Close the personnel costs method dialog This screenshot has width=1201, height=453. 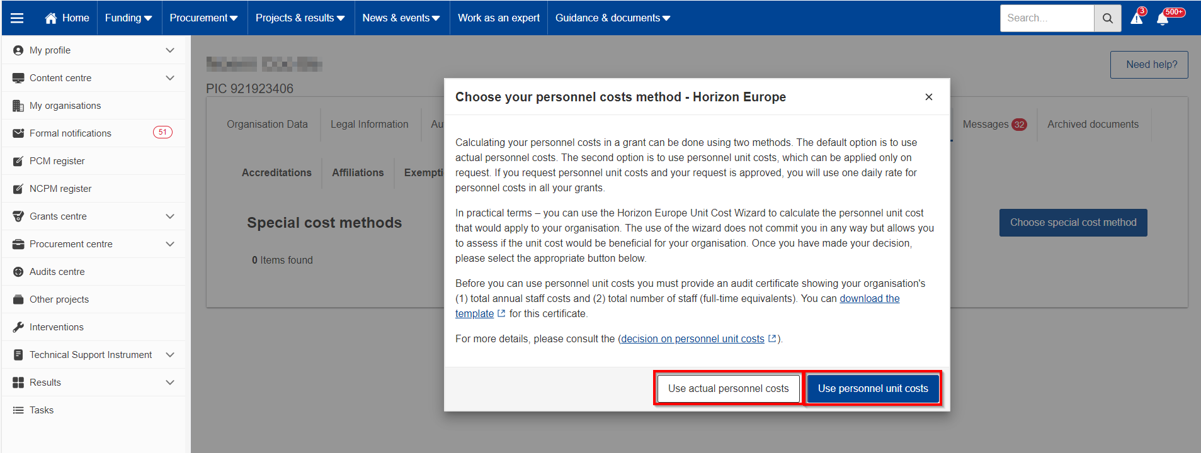pyautogui.click(x=929, y=97)
